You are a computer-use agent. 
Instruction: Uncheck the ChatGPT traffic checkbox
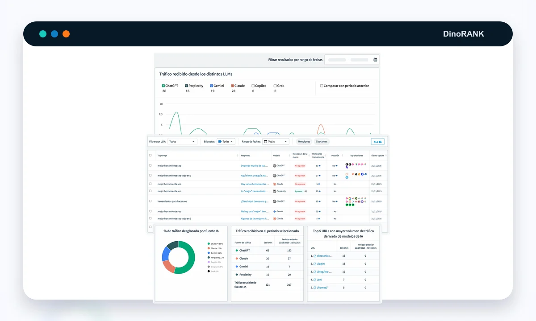coord(163,86)
